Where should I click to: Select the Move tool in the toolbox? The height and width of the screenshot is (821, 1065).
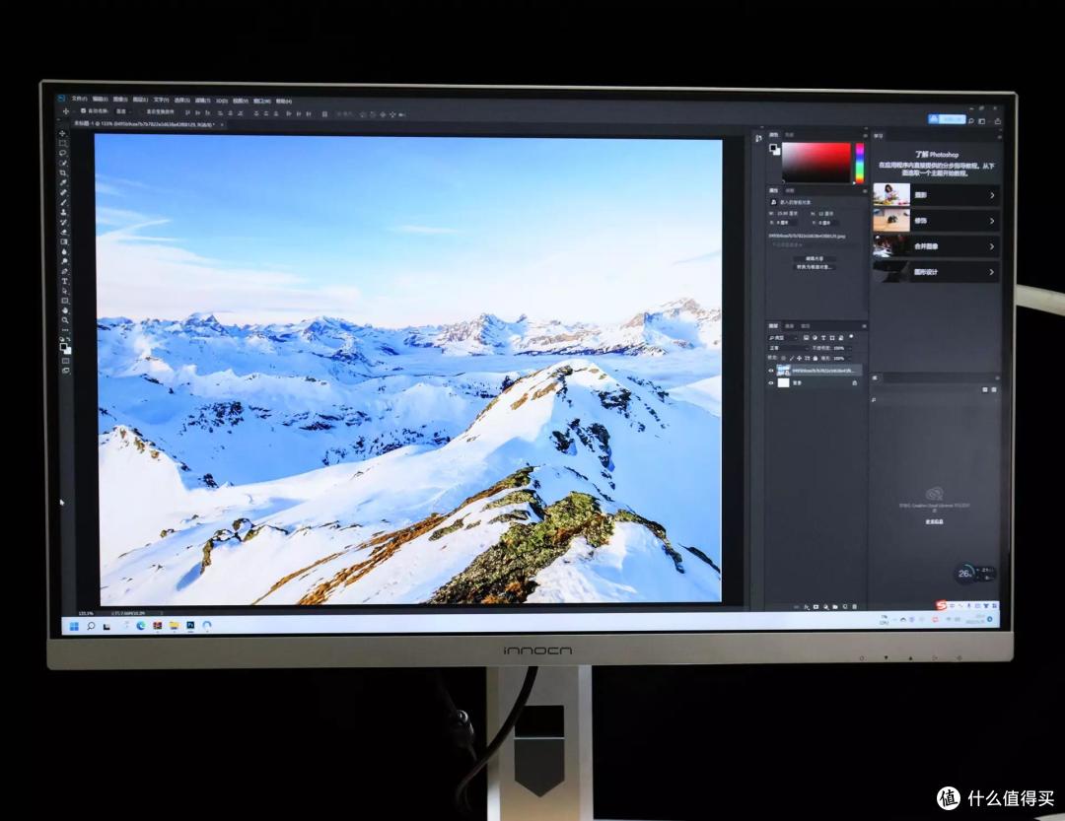click(x=63, y=133)
